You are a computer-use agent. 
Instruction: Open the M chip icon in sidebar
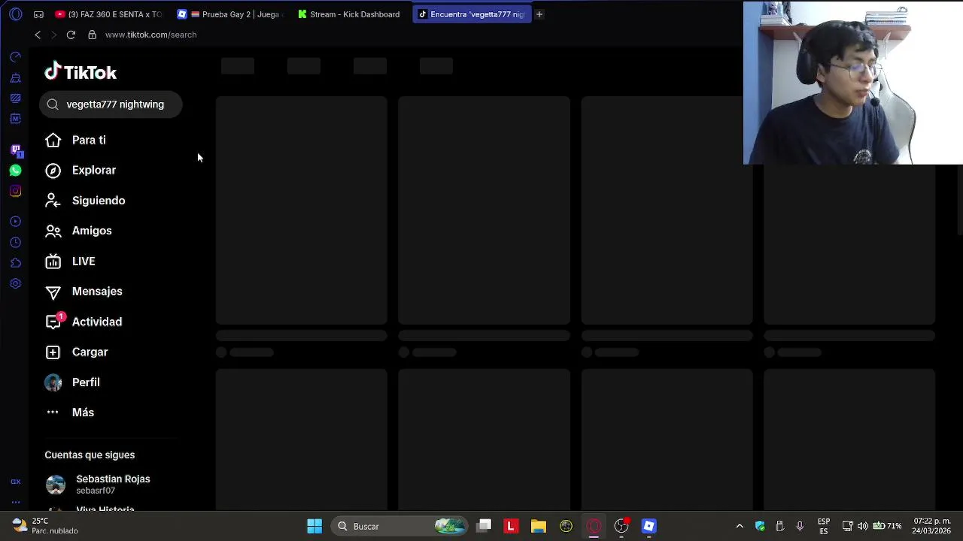click(15, 119)
